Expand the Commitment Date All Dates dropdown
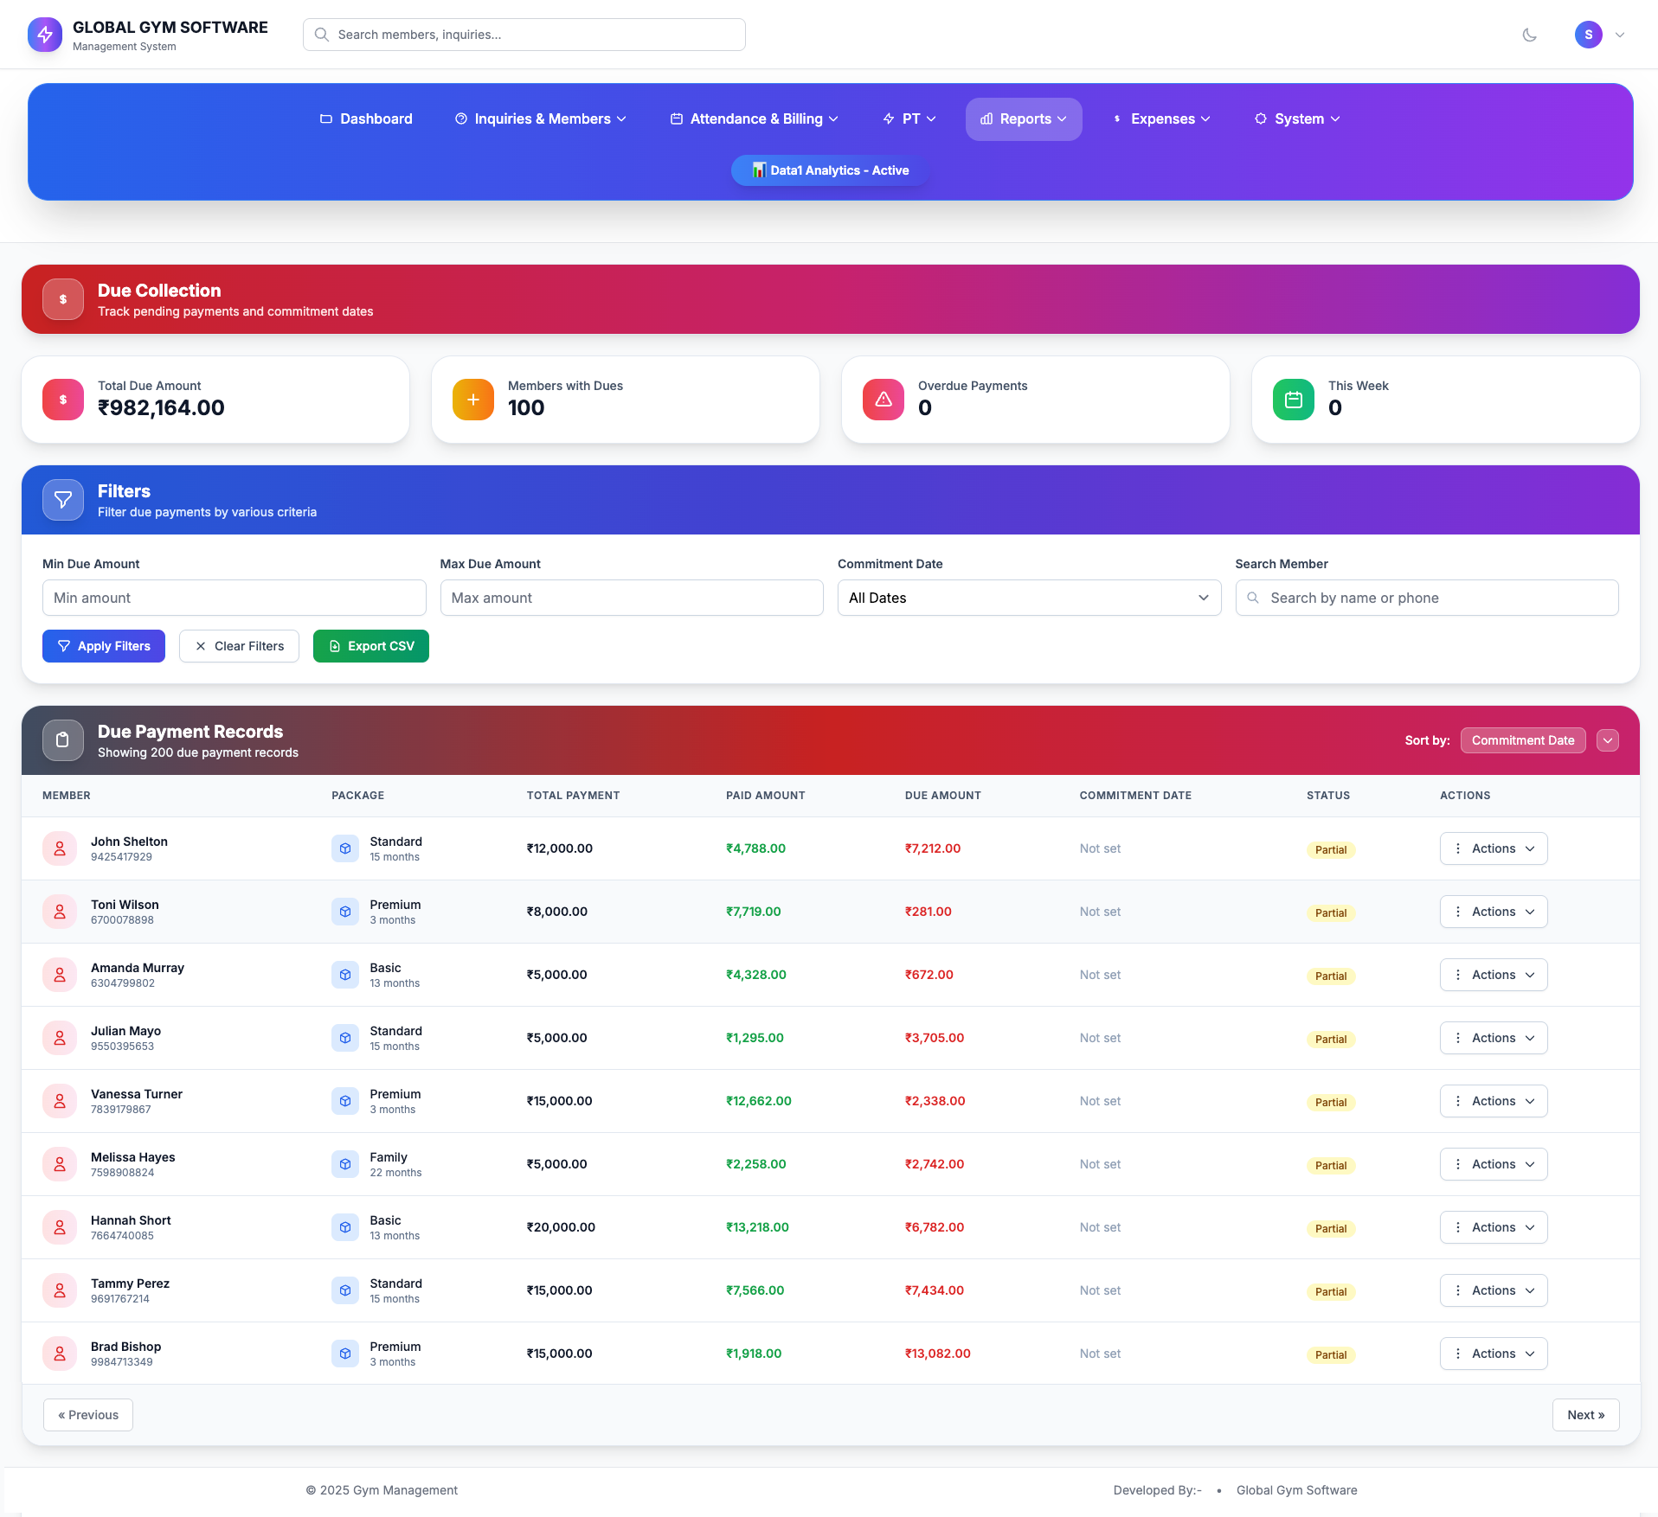The width and height of the screenshot is (1658, 1517). 1028,598
